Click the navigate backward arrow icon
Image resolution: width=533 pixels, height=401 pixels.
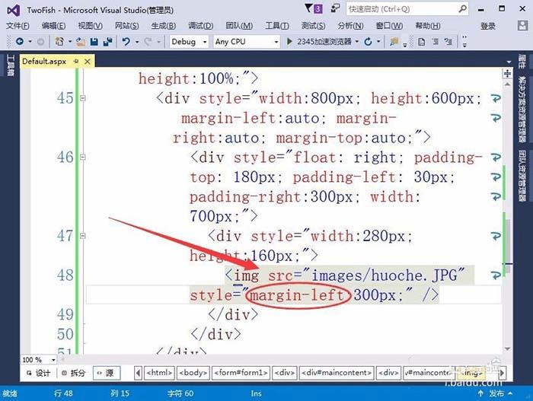[x=20, y=41]
